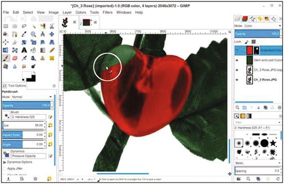
Task: Select the Dodge/Burn tool
Action: click(33, 66)
